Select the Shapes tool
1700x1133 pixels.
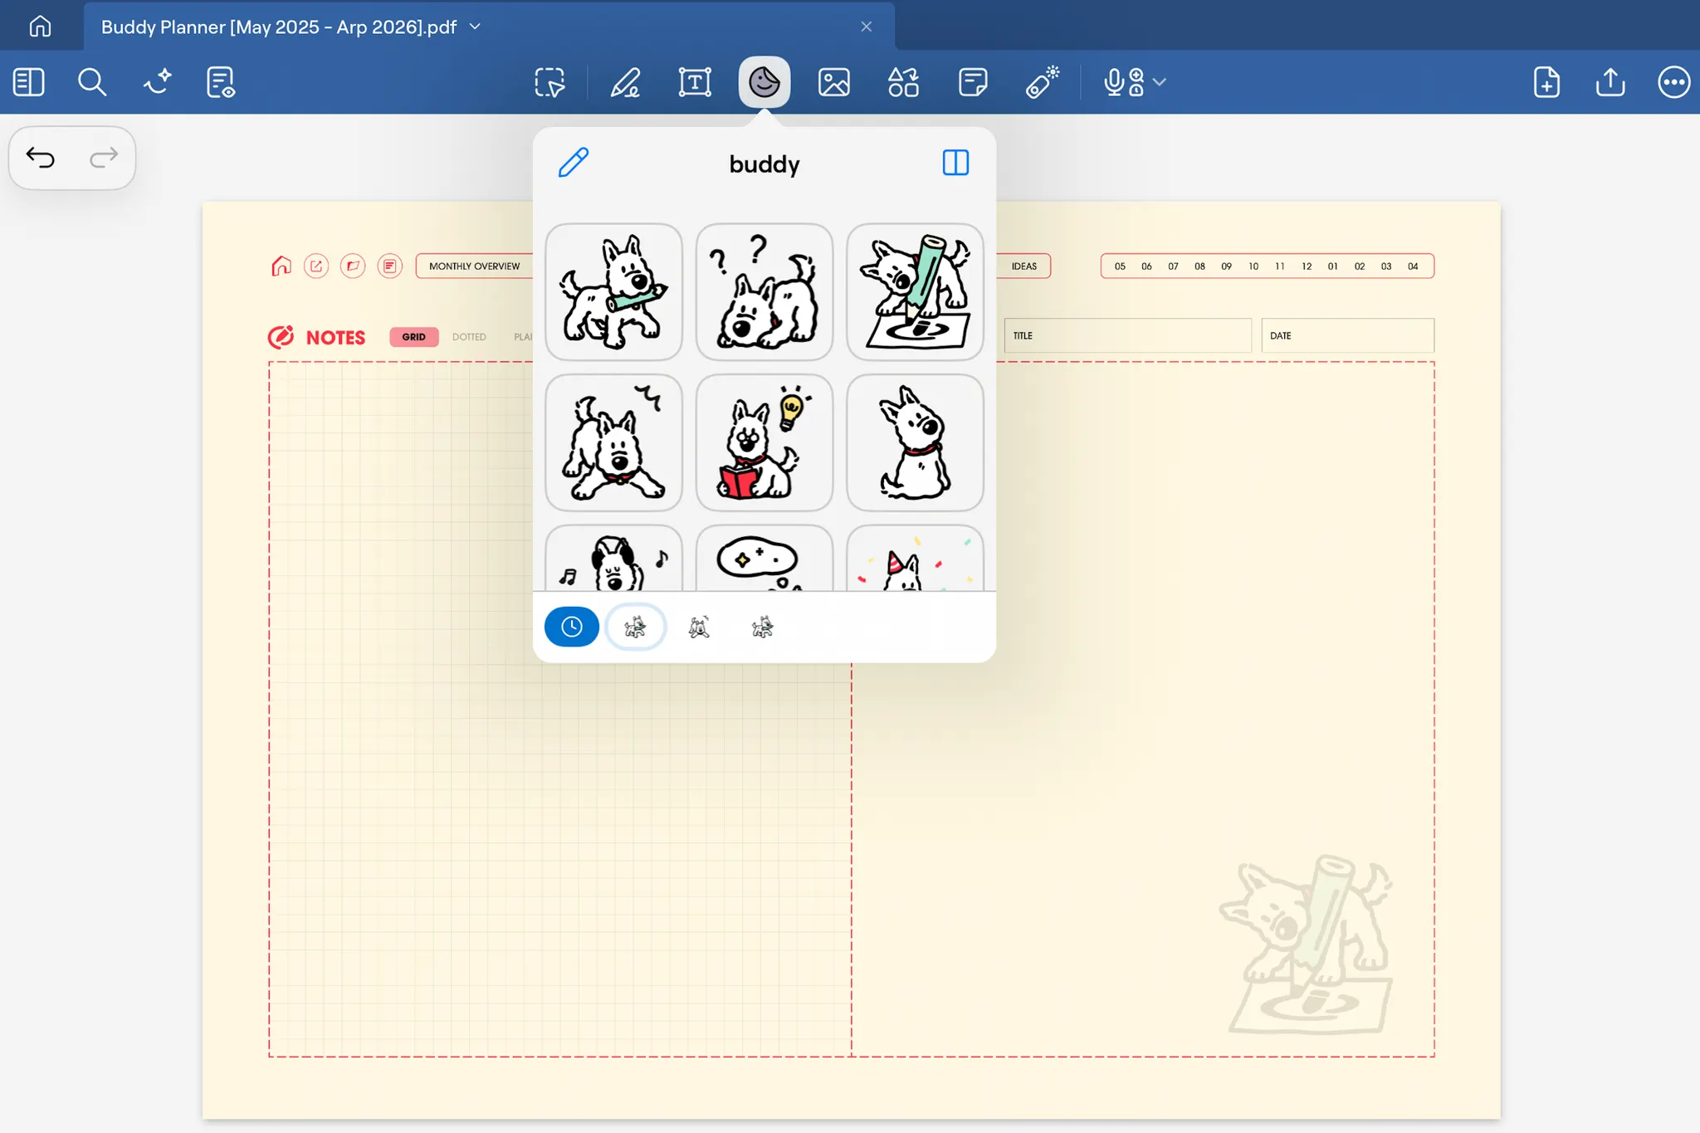(903, 82)
